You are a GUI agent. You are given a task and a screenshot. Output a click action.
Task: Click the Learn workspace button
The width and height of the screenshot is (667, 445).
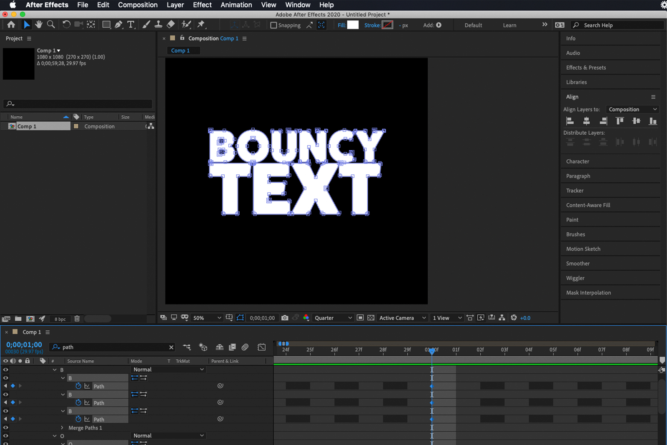tap(509, 25)
